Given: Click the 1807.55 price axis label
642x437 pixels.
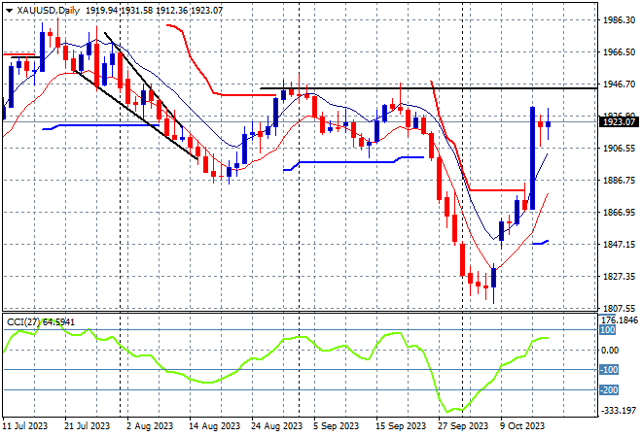Looking at the screenshot, I should (619, 308).
